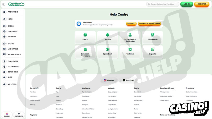Click the Need help question icon
The image size is (212, 119).
(x=79, y=24)
